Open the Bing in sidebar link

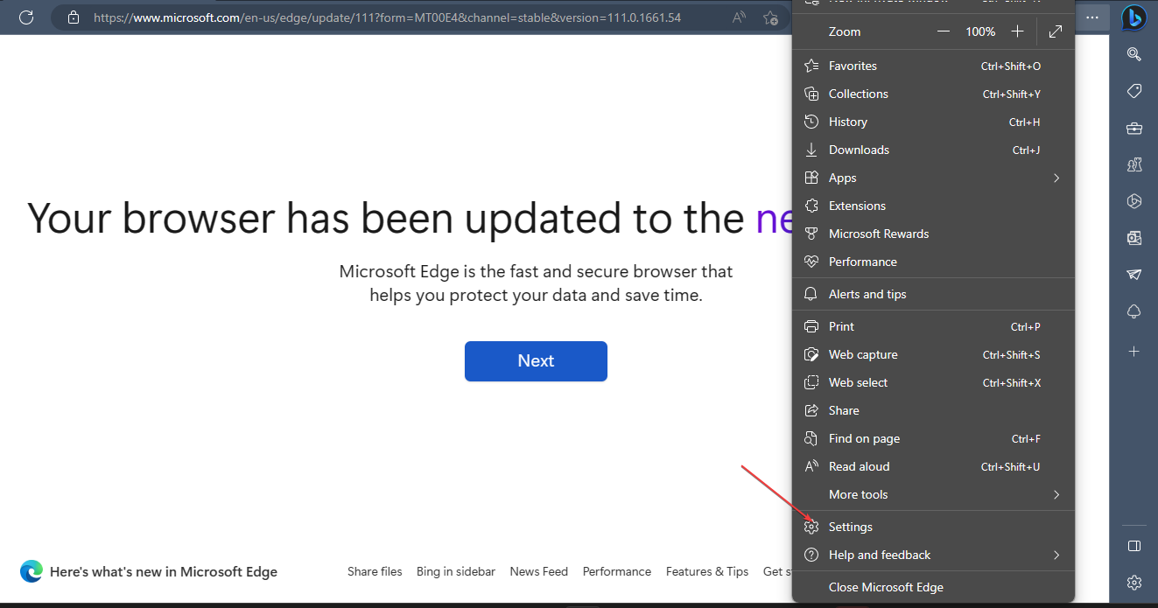pos(456,571)
